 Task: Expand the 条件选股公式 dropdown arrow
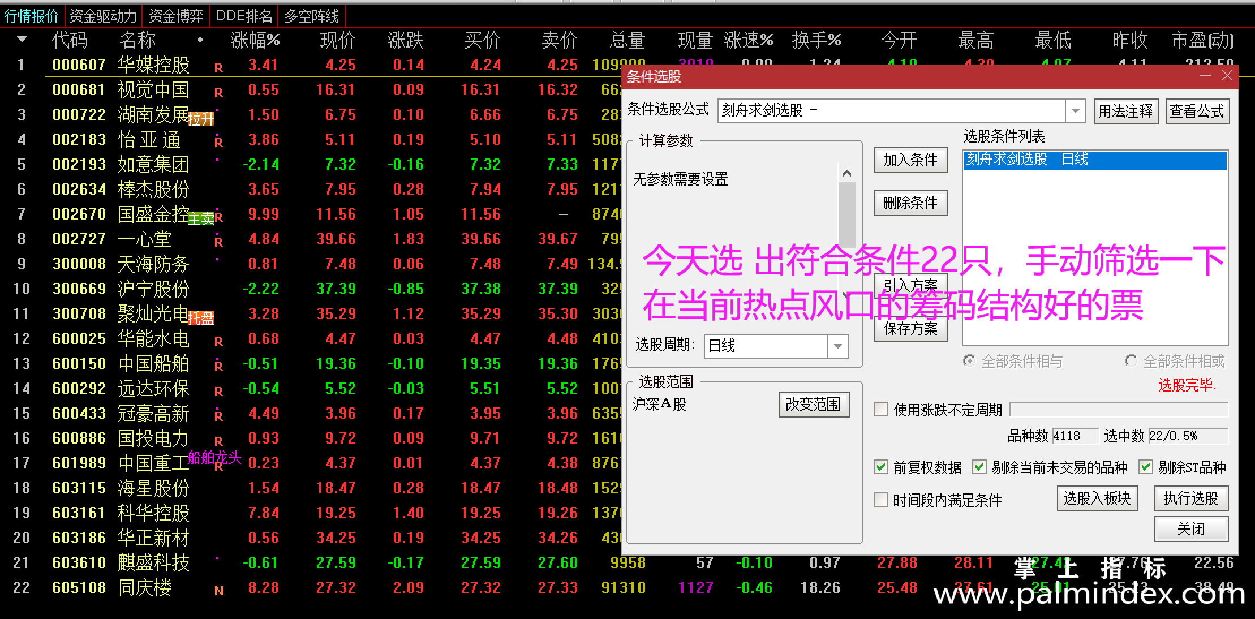(x=1075, y=111)
